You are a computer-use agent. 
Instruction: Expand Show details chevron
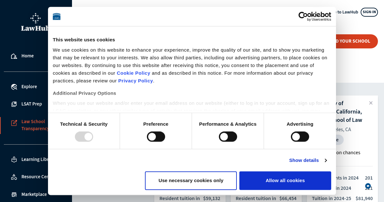click(326, 160)
